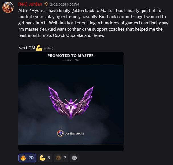Image resolution: width=173 pixels, height=165 pixels.
Task: Click the [NA] Jordan username
Action: [x=30, y=4]
